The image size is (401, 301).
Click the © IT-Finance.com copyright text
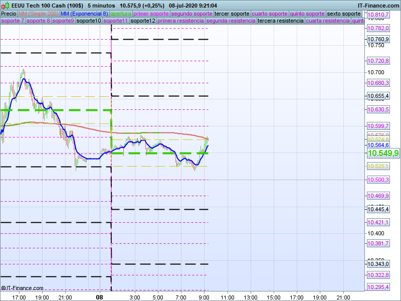click(22, 288)
